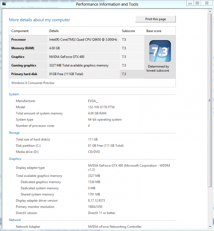Image resolution: width=214 pixels, height=231 pixels.
Task: Select the Memory (RAM) component row
Action: point(23,48)
